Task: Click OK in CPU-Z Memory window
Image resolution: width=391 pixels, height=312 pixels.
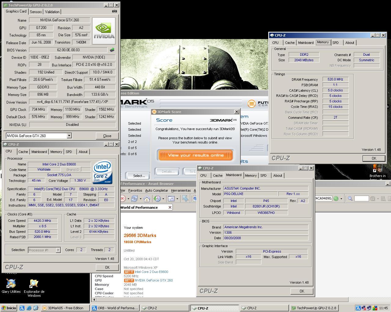Action: 374,158
